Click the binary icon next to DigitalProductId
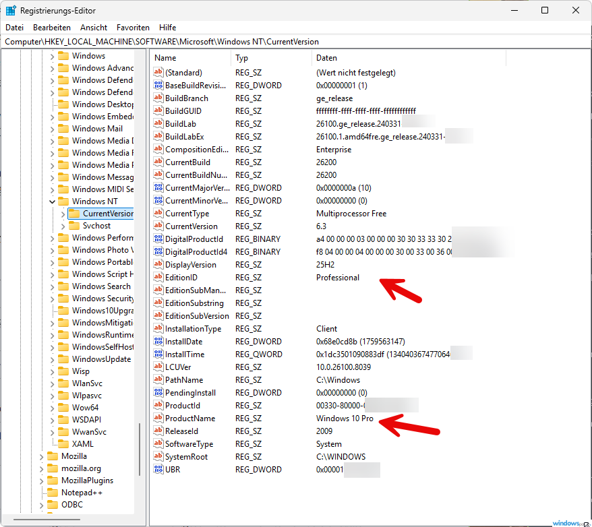This screenshot has height=527, width=592. pyautogui.click(x=158, y=239)
